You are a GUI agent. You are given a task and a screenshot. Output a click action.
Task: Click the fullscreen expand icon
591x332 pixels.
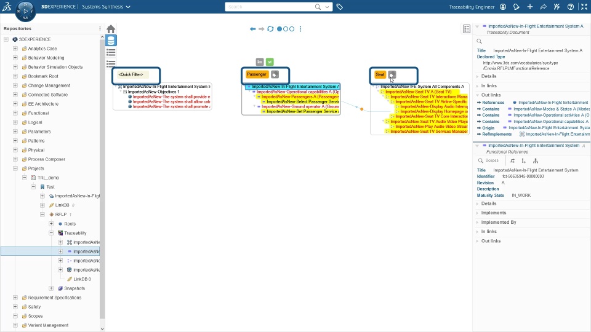pos(584,7)
